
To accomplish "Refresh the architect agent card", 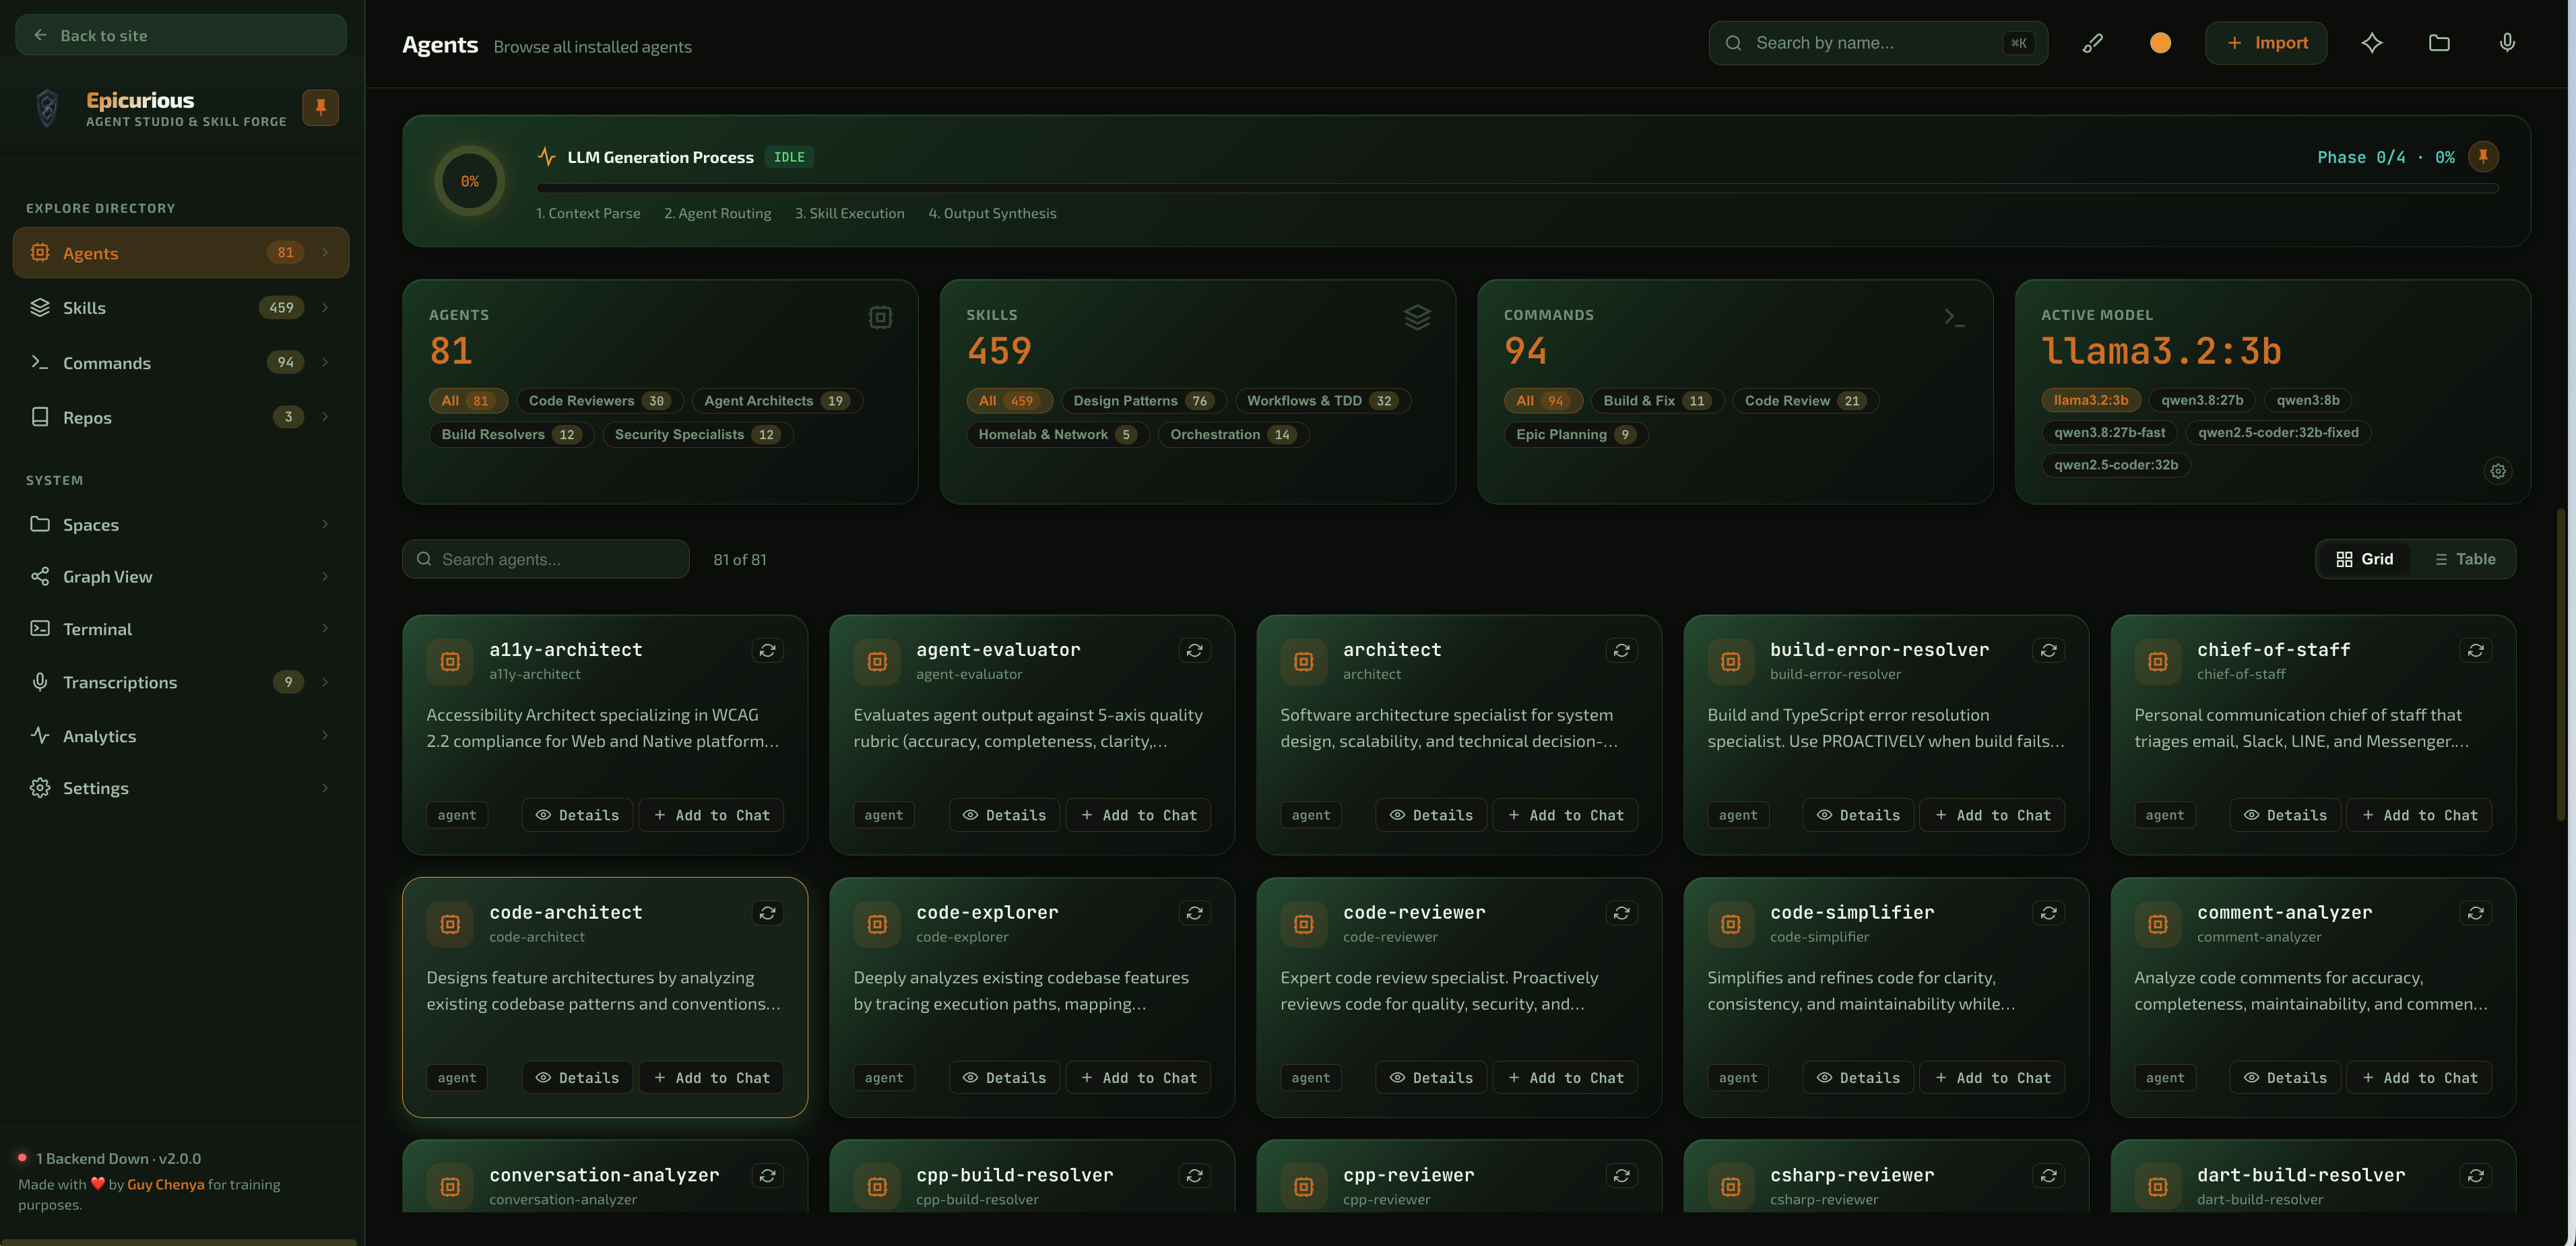I will pos(1621,650).
